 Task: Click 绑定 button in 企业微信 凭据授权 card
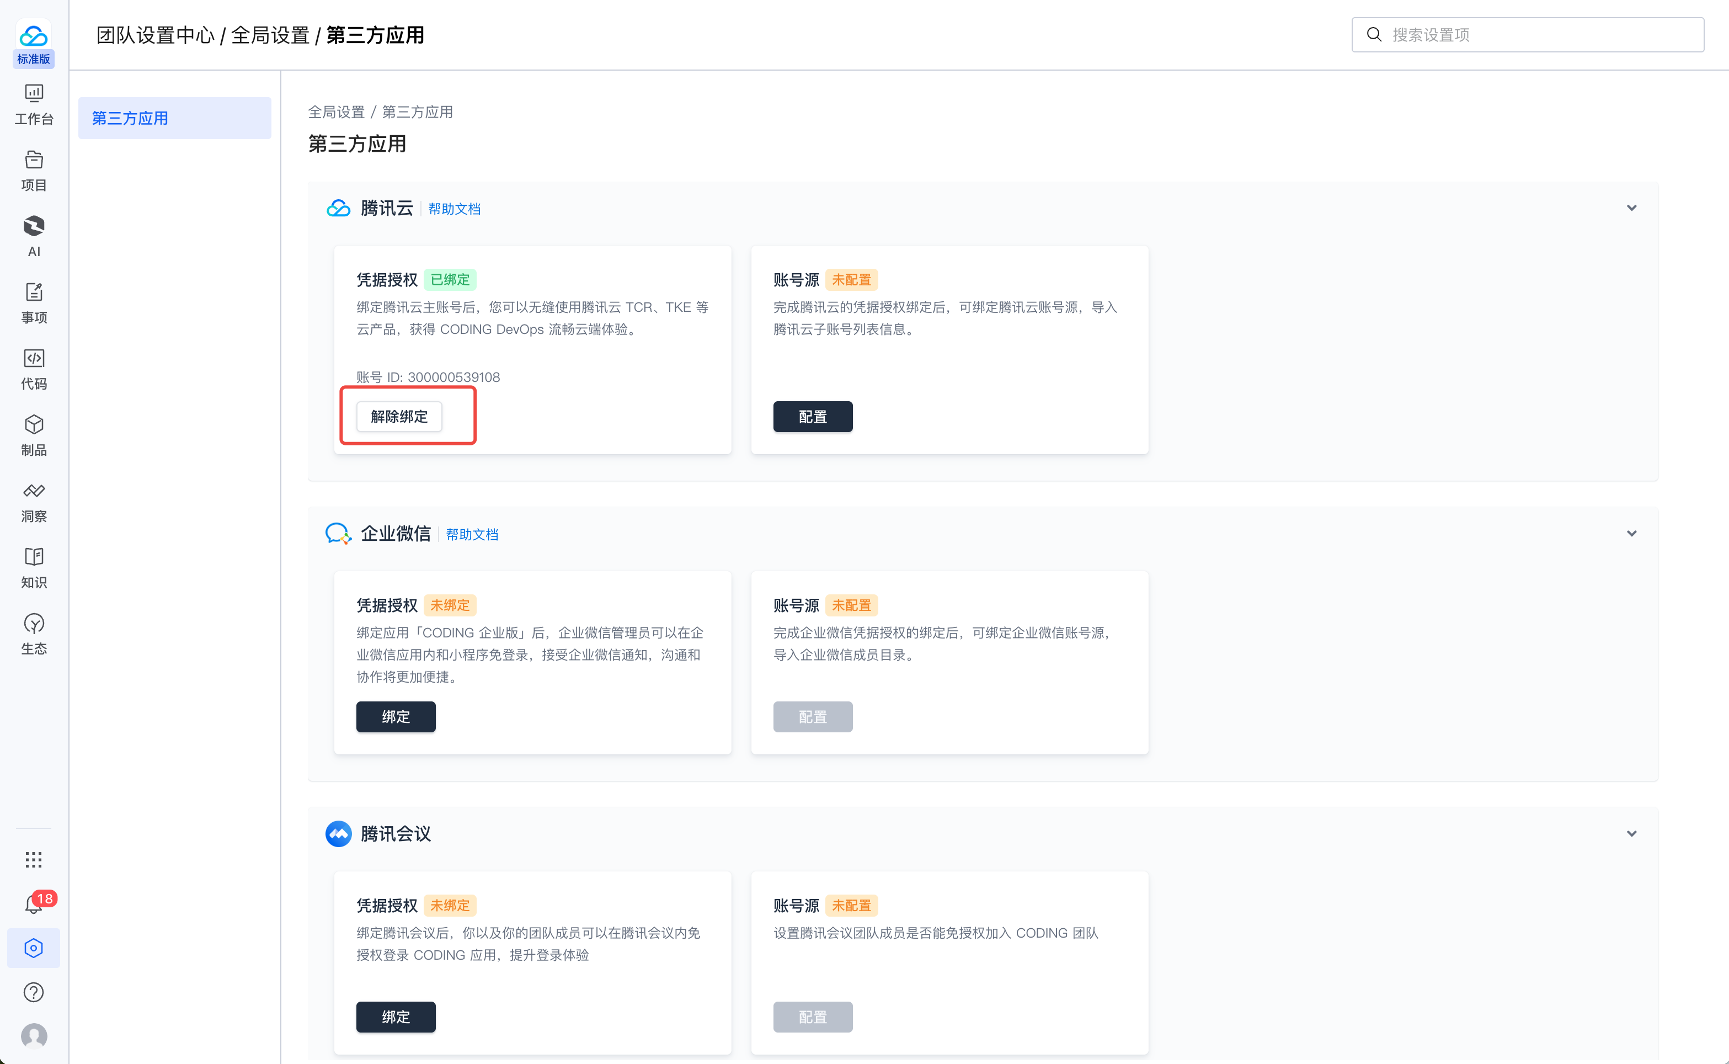[x=396, y=716]
